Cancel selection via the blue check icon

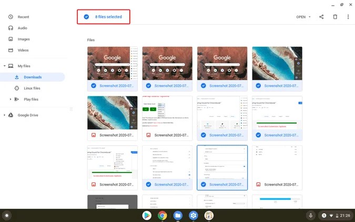tap(86, 17)
